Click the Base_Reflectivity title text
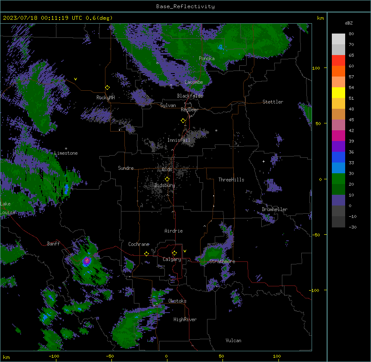Screen dimensions: 371x362 tap(185, 6)
